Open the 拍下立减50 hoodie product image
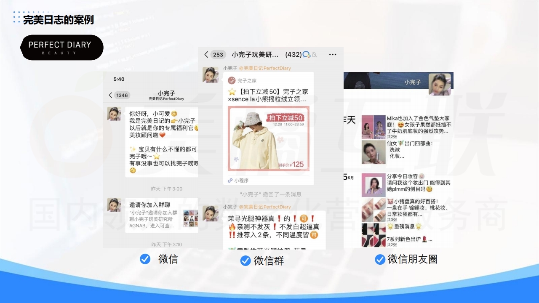The width and height of the screenshot is (539, 303). tap(269, 138)
